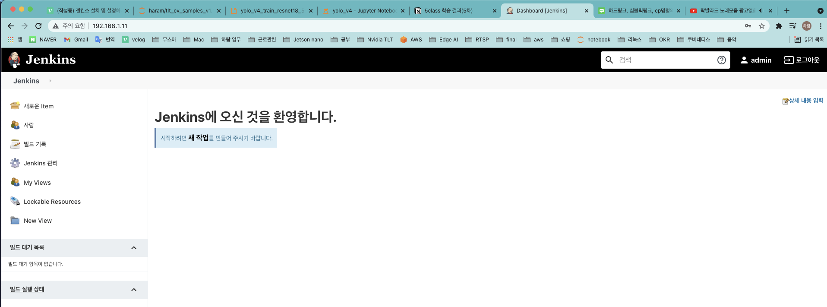Open the 하람 업무 bookmark folder
This screenshot has height=307, width=827.
[226, 39]
